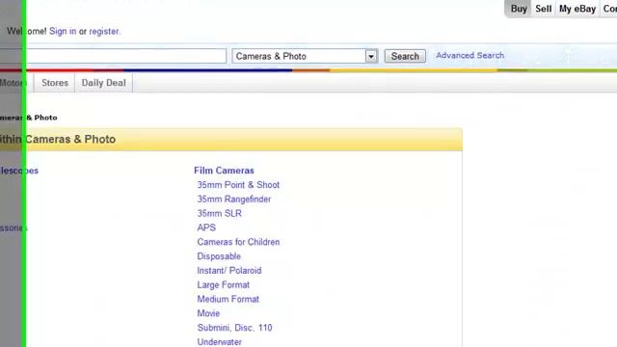The height and width of the screenshot is (347, 617).
Task: Click the Sign in link
Action: coord(63,32)
